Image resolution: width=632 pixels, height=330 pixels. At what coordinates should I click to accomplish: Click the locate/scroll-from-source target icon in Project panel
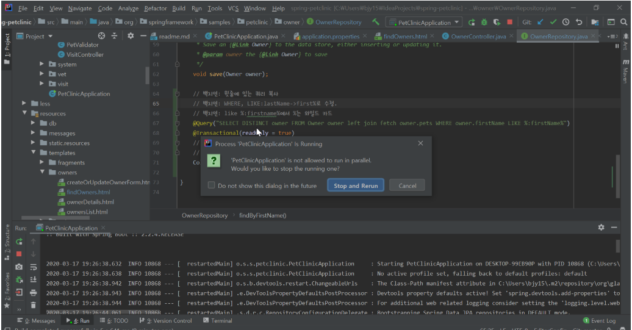(x=101, y=36)
